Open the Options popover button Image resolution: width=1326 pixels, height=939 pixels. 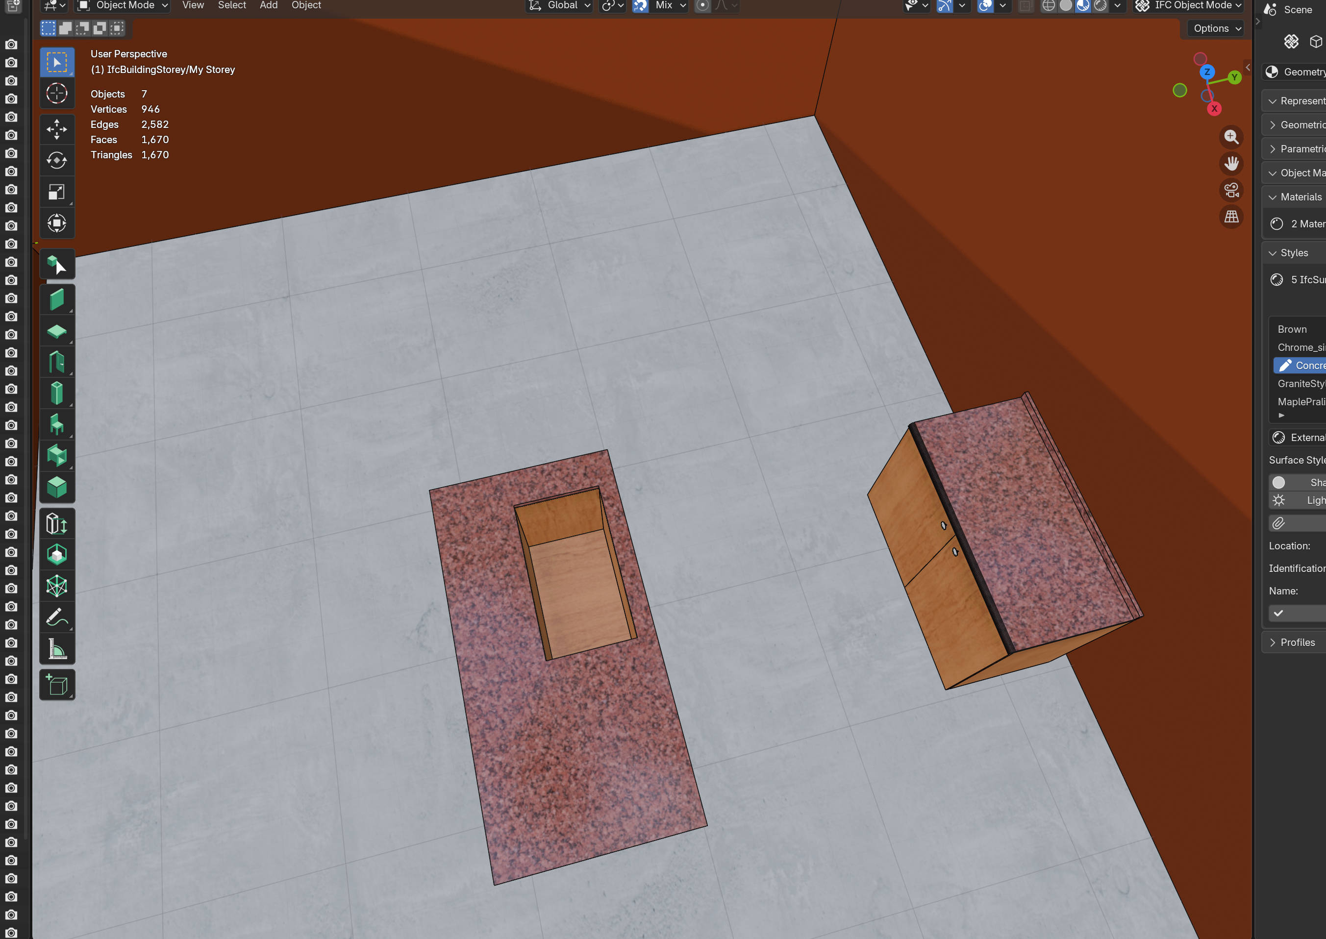1217,28
